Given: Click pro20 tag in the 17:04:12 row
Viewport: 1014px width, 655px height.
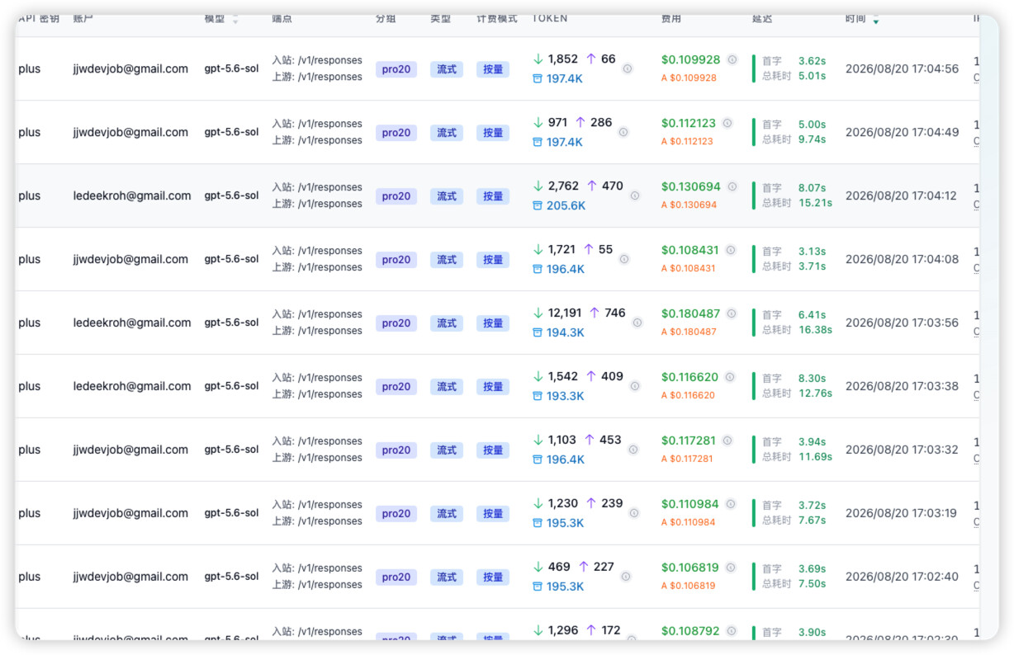Looking at the screenshot, I should tap(396, 196).
